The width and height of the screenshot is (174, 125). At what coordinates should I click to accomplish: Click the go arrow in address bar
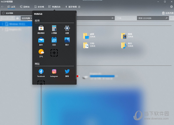coord(112,18)
